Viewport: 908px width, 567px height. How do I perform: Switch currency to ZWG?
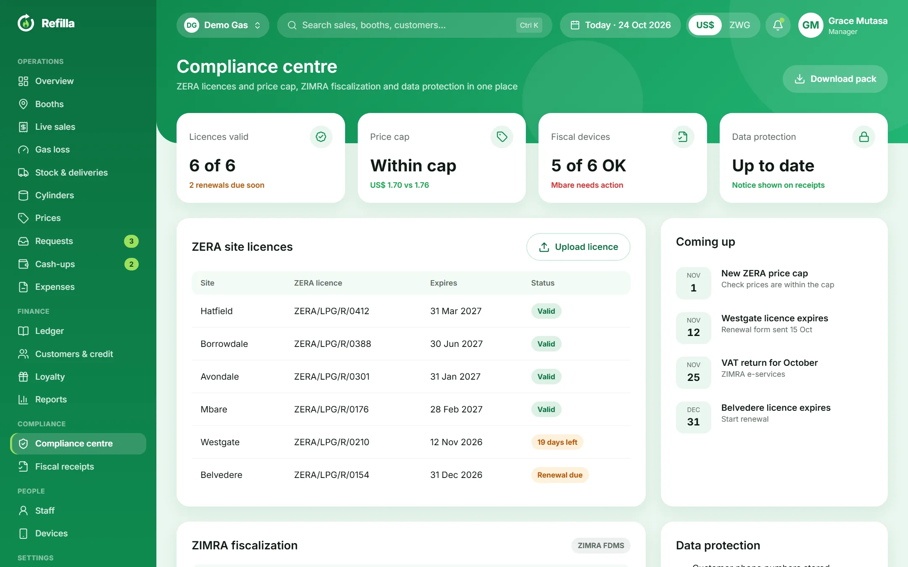[739, 25]
